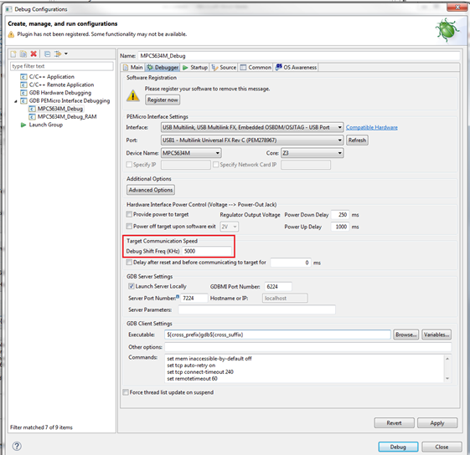Image resolution: width=470 pixels, height=455 pixels.
Task: Click the help question mark icon
Action: [17, 446]
